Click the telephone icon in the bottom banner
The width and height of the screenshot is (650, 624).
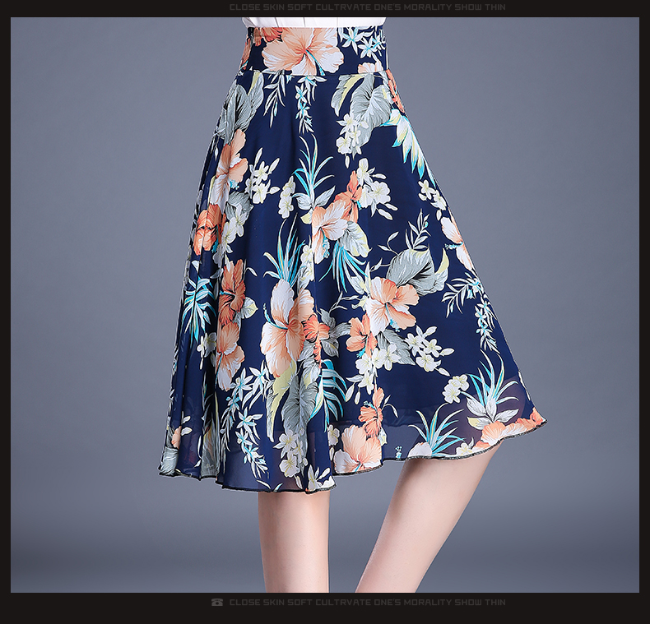[217, 603]
